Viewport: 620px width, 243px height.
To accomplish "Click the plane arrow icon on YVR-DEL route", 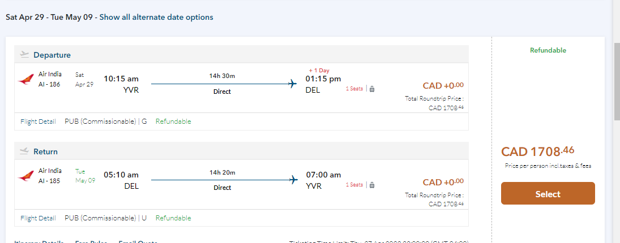I will [x=293, y=84].
